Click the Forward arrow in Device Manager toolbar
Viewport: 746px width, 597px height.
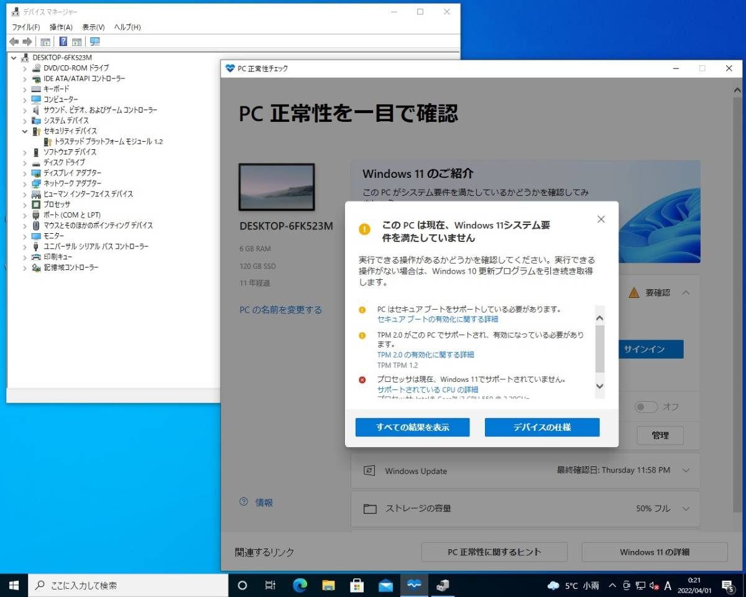(26, 42)
